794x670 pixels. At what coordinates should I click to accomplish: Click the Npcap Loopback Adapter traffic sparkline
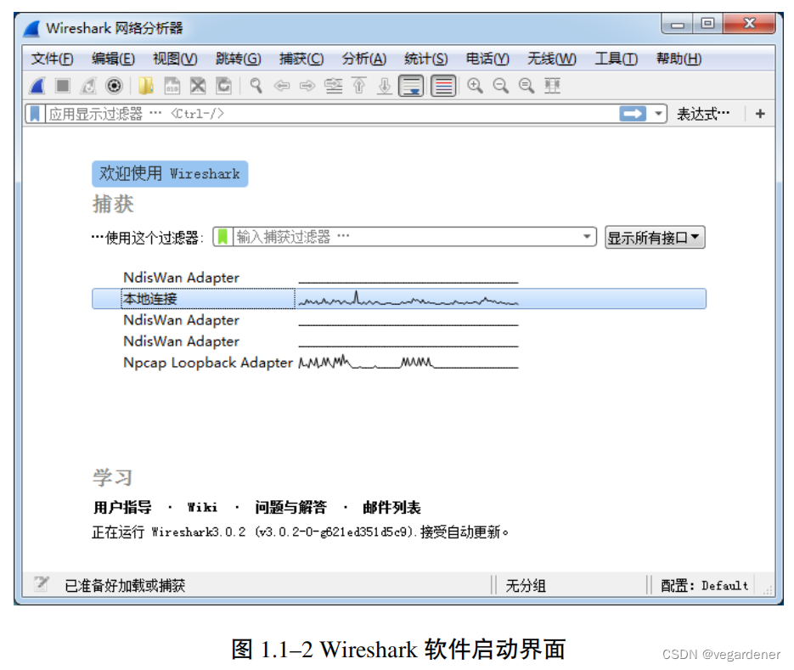pos(408,363)
